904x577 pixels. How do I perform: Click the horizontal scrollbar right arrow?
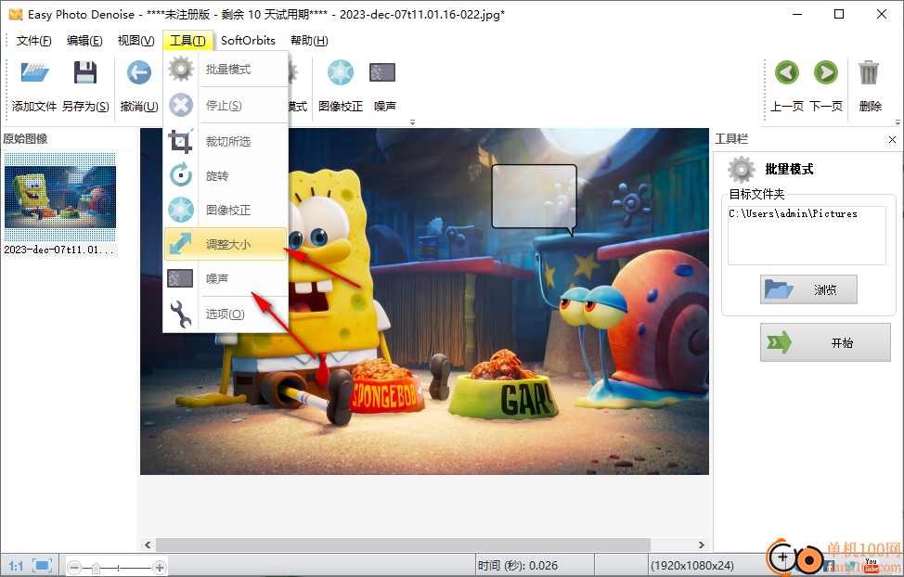click(701, 545)
